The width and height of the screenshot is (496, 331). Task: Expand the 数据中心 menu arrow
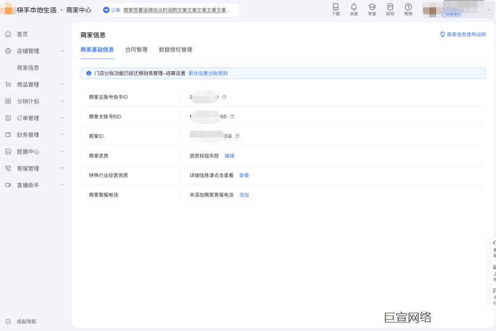click(x=62, y=152)
